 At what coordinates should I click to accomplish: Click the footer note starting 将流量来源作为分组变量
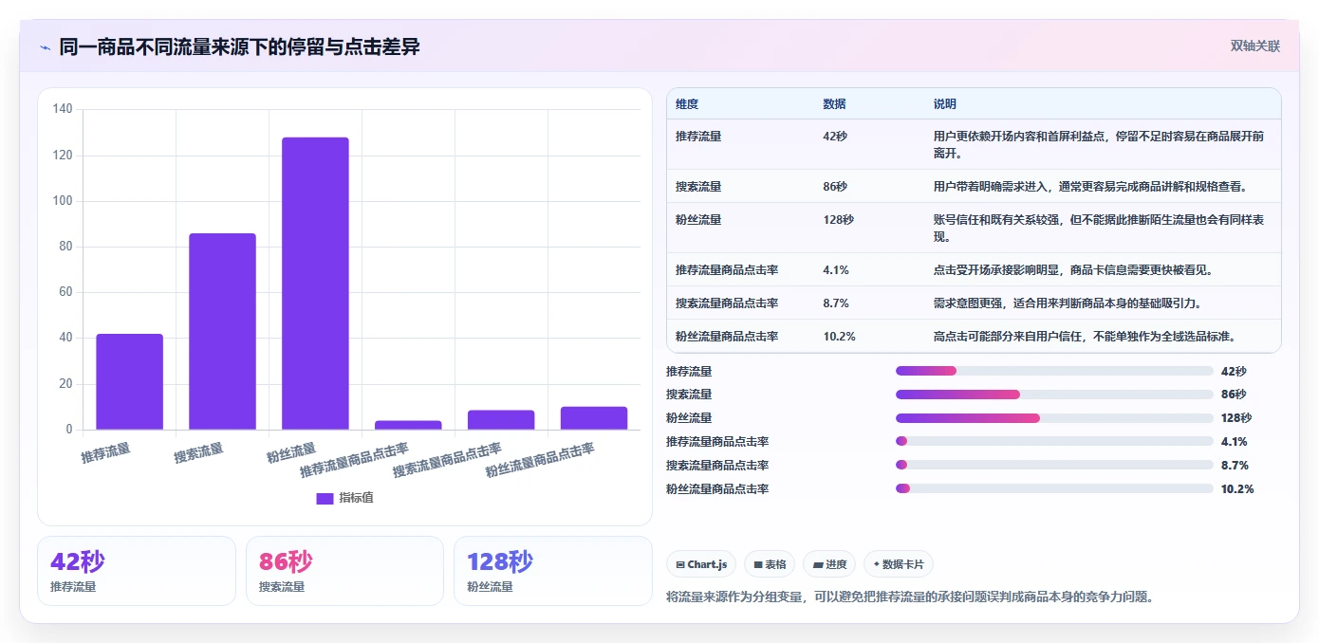pos(910,597)
